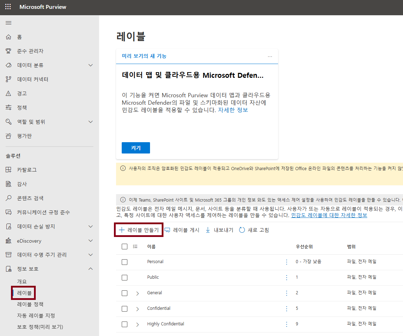Click the 콘텐츠 검색 magnifier icon
The image size is (403, 336).
point(8,198)
